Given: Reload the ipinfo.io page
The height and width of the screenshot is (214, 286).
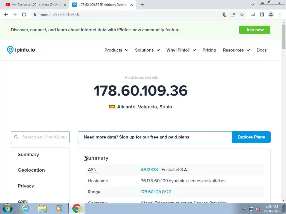Looking at the screenshot, I should (24, 14).
